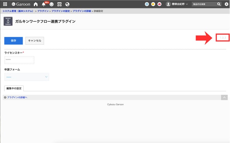Expand the 申請フォーム dropdown
This screenshot has height=143, width=230.
pos(27,77)
